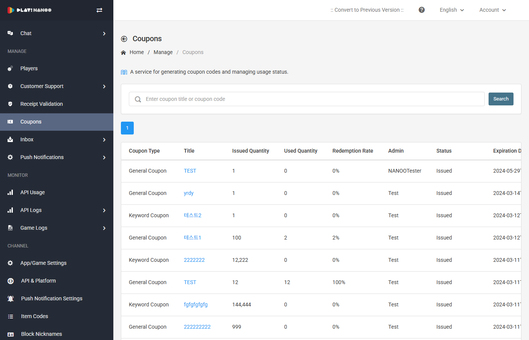Click the magnifier icon in search box

pos(138,99)
